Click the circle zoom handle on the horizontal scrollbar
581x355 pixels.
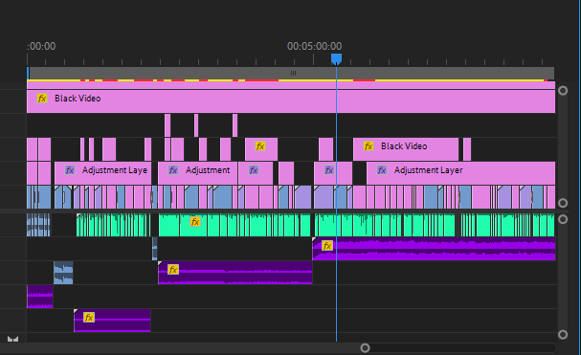coord(365,348)
